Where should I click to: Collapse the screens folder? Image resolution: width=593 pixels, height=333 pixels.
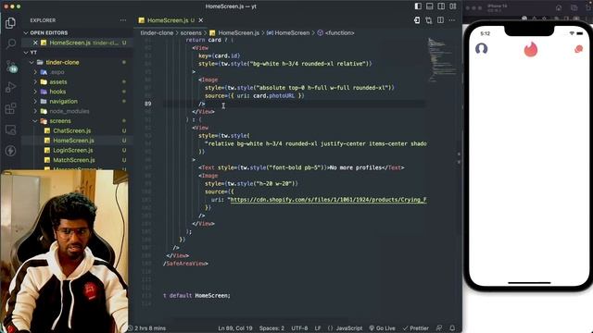coord(35,121)
